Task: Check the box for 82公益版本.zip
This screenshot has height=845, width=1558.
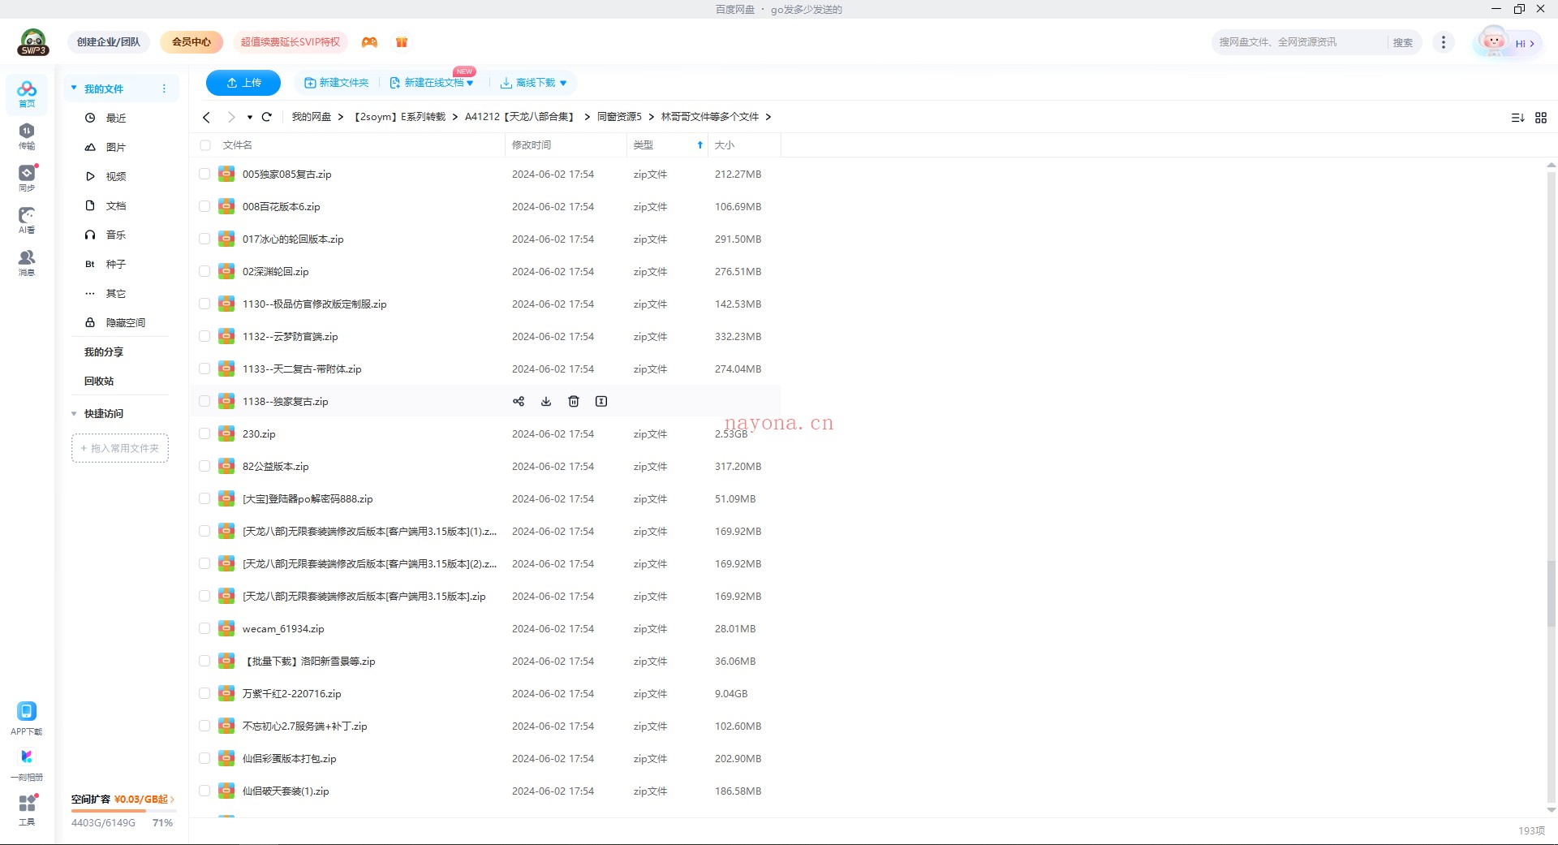Action: pyautogui.click(x=204, y=466)
